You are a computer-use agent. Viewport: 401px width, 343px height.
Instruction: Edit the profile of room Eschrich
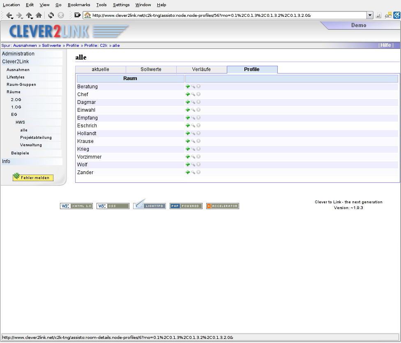[x=193, y=125]
